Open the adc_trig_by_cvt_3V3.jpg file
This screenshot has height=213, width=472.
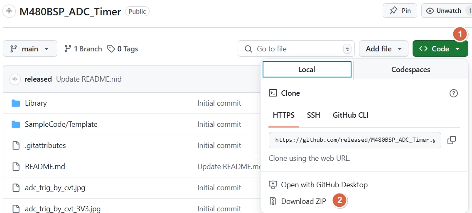63,208
